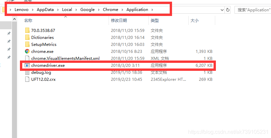This screenshot has width=271, height=138.
Task: Click the UFT12.02.crx file icon
Action: [x=27, y=79]
